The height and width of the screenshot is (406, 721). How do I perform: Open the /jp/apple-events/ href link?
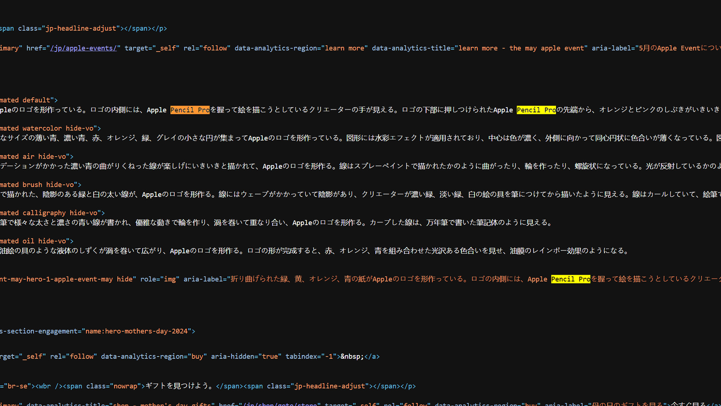tap(83, 48)
